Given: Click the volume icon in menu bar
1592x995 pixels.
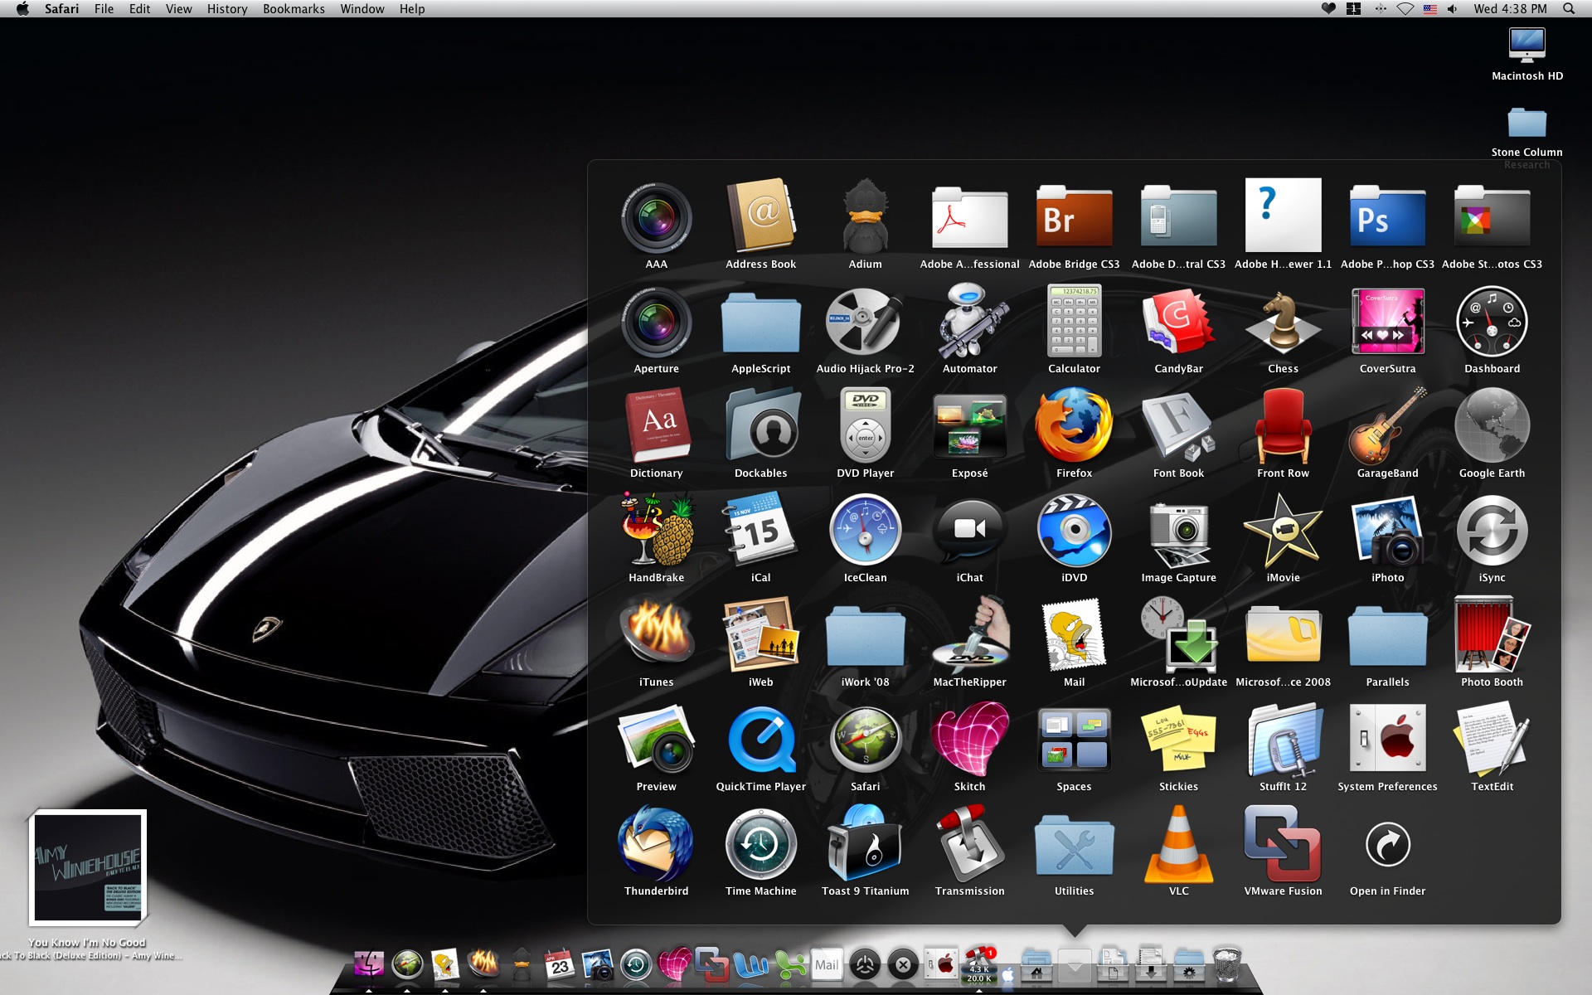Looking at the screenshot, I should [x=1453, y=9].
